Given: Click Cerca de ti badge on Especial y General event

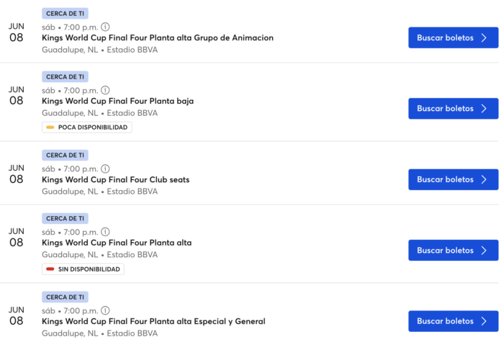Looking at the screenshot, I should point(65,297).
